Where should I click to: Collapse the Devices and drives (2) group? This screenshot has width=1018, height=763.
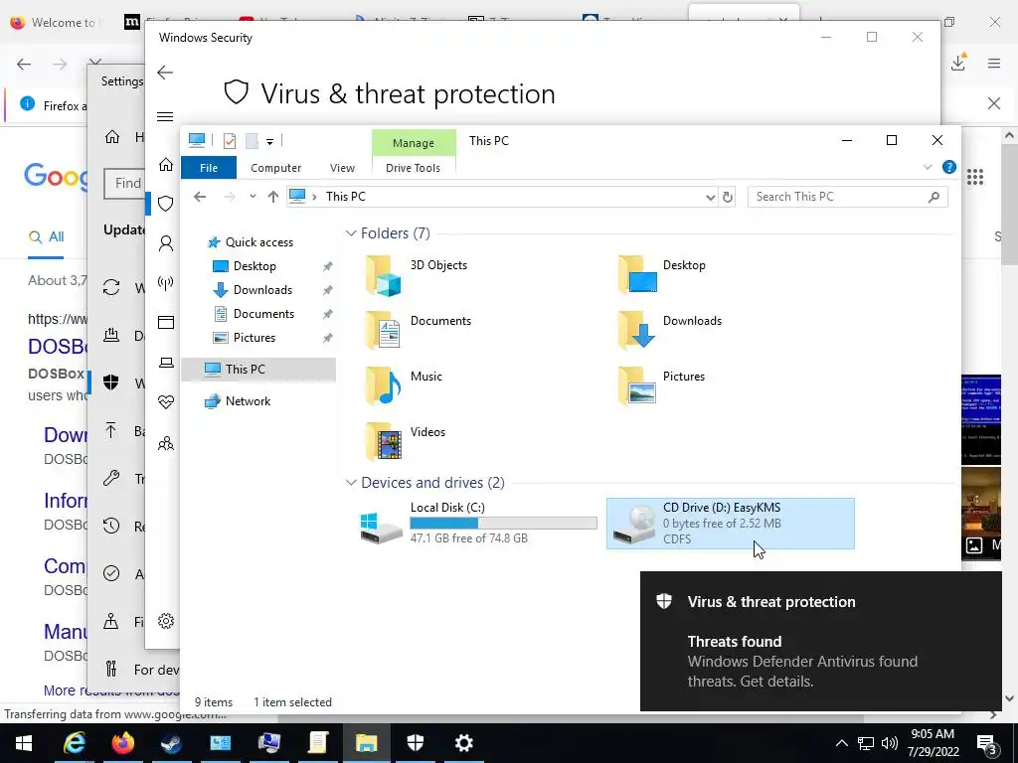coord(351,482)
